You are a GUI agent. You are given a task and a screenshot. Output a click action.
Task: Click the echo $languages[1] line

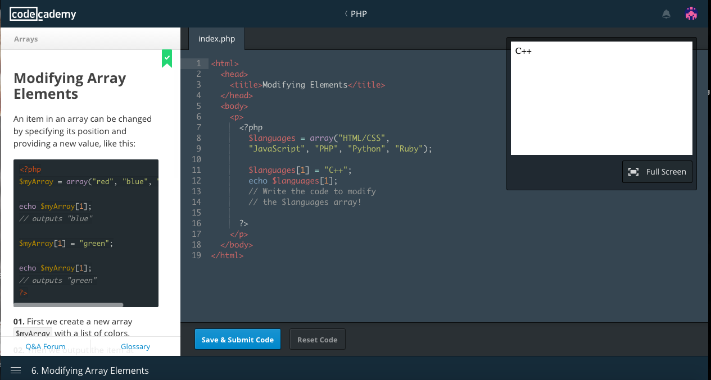[293, 181]
